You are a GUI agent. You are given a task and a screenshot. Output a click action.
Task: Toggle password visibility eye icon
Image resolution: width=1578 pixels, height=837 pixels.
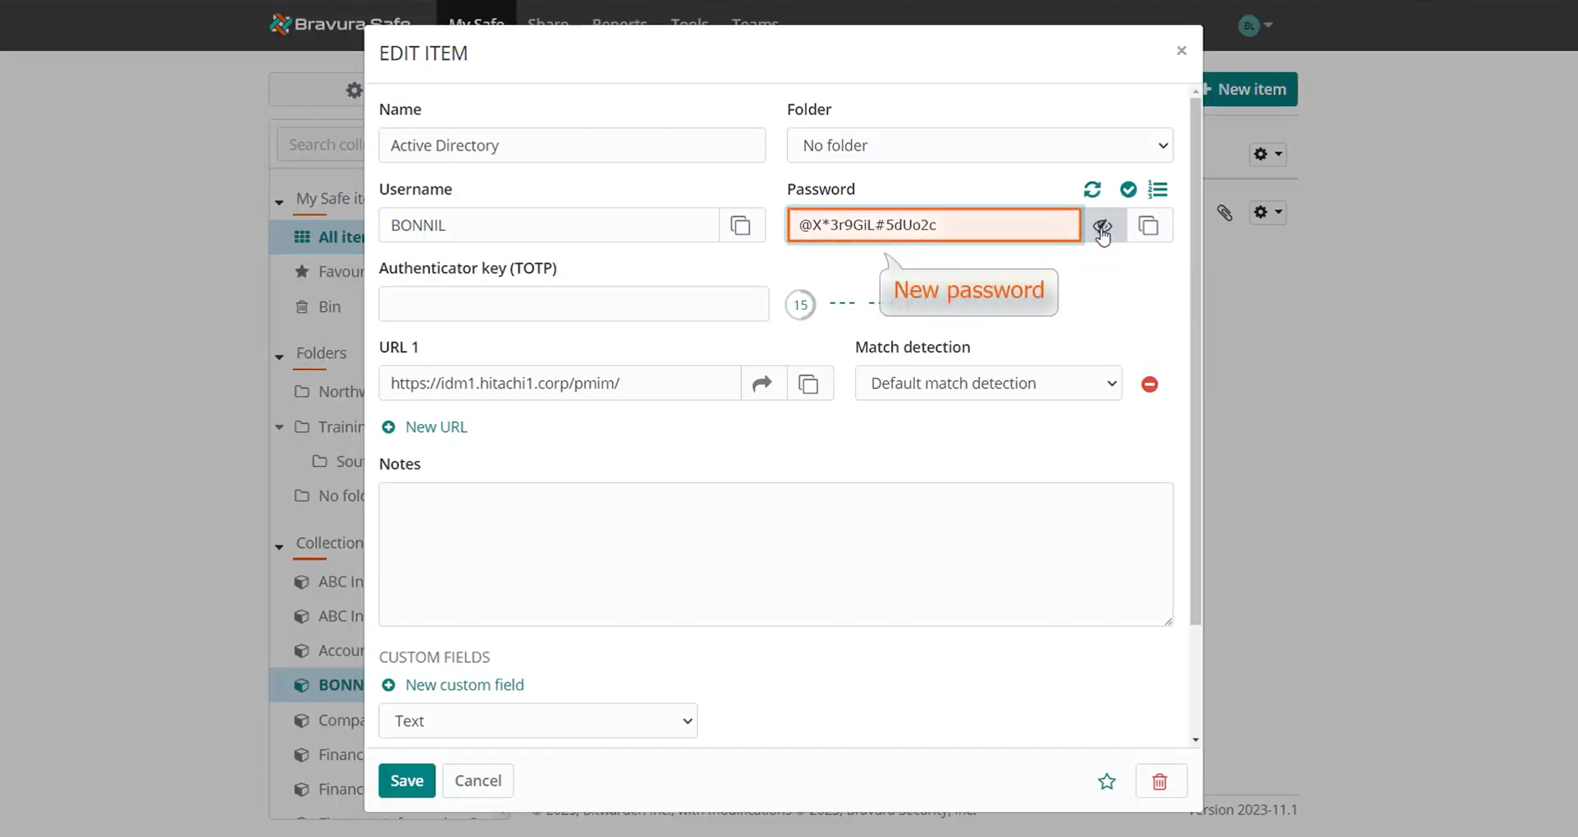coord(1103,226)
